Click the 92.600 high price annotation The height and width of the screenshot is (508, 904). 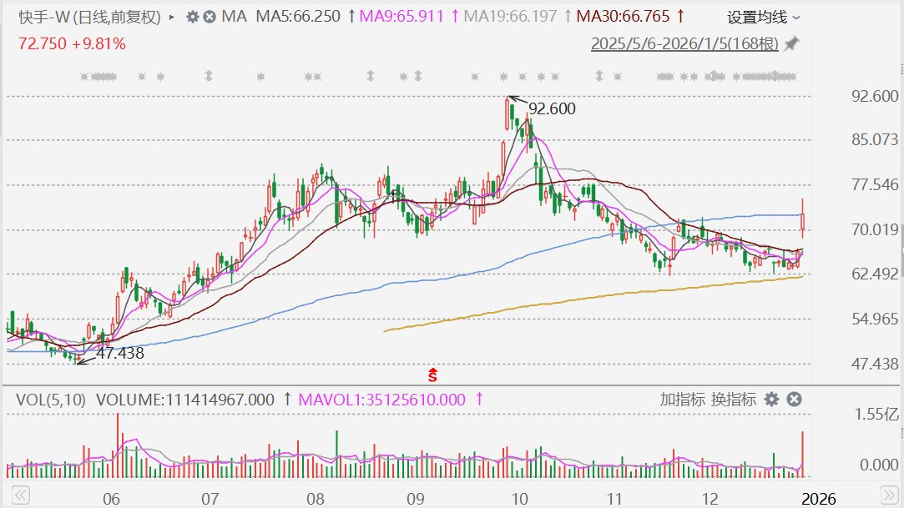[x=552, y=108]
